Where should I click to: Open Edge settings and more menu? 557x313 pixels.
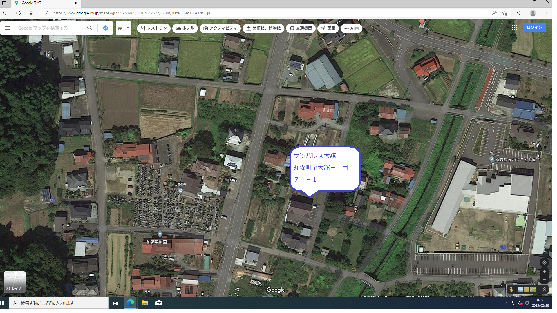tap(546, 13)
